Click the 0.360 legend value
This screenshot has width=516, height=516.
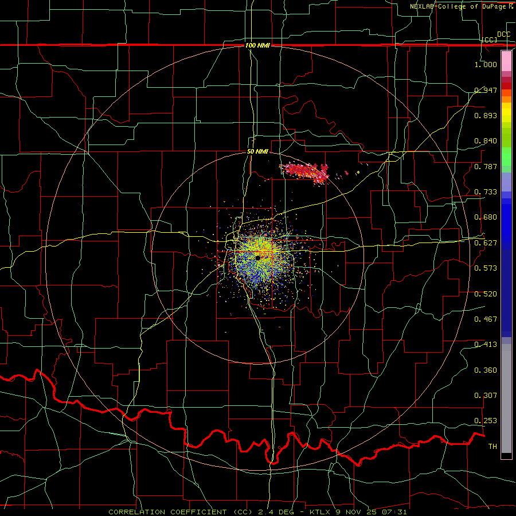pyautogui.click(x=486, y=370)
